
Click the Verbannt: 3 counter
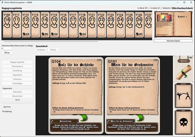(x=167, y=8)
